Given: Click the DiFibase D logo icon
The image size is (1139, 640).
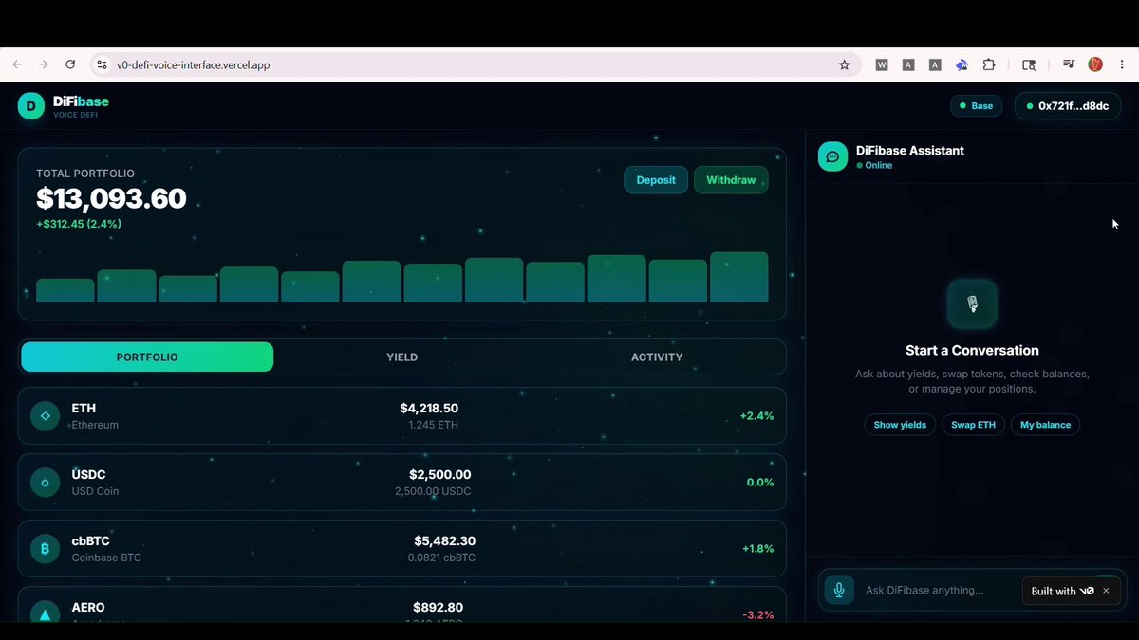Looking at the screenshot, I should pyautogui.click(x=31, y=105).
